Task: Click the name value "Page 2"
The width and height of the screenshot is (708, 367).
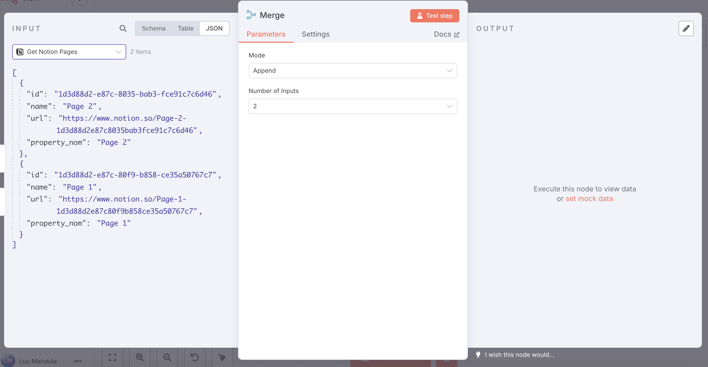Action: pos(80,106)
